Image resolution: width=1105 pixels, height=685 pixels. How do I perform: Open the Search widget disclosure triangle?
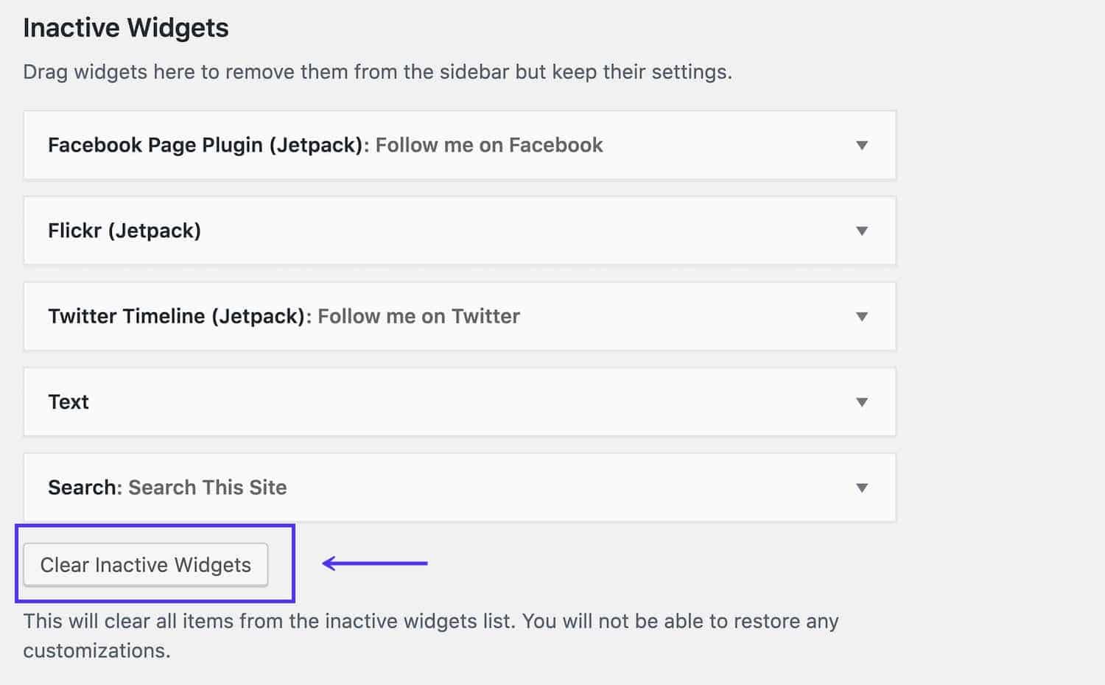tap(861, 488)
